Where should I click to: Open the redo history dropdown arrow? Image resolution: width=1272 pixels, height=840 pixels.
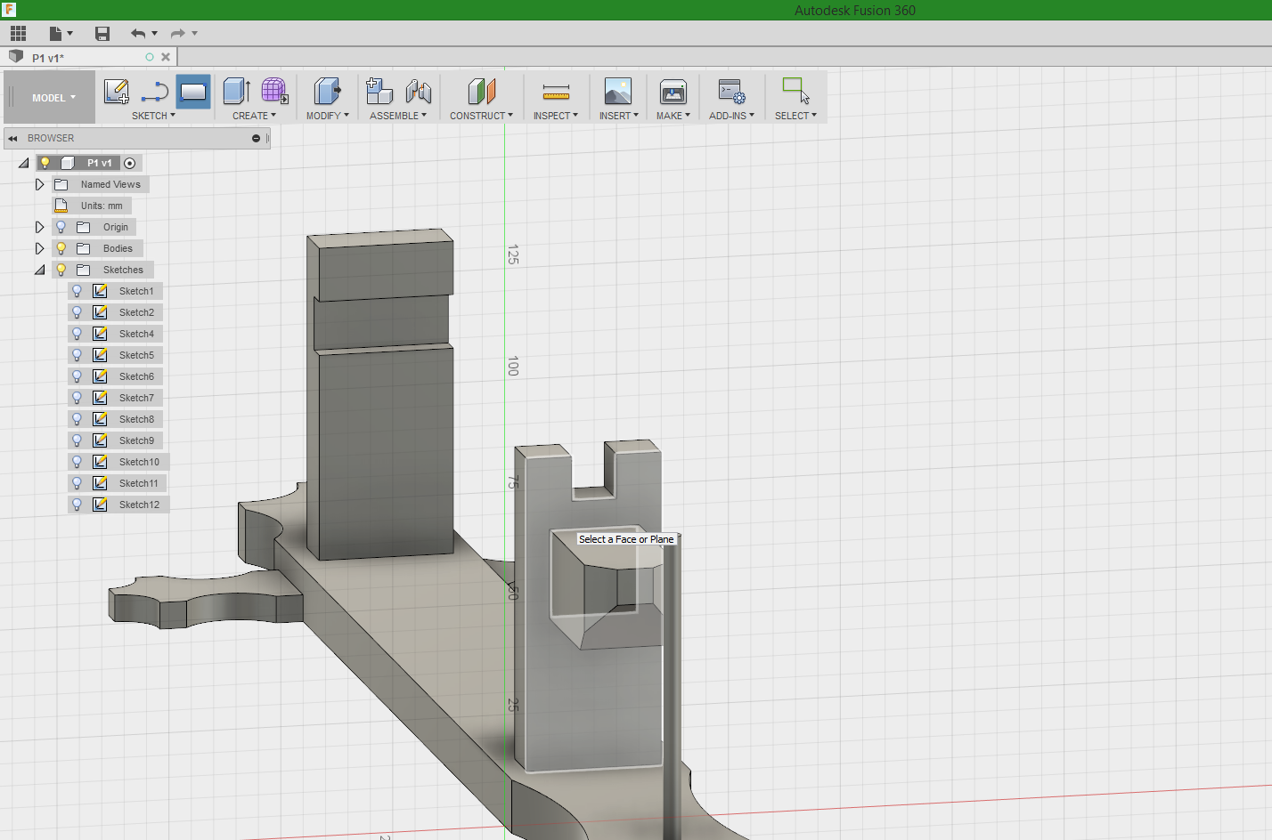(x=194, y=34)
